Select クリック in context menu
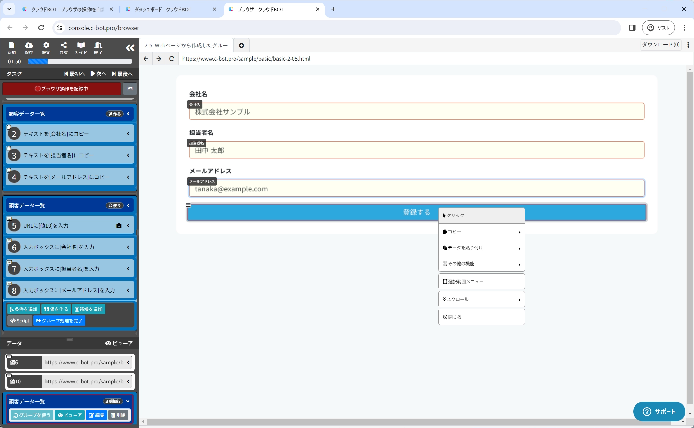Image resolution: width=694 pixels, height=428 pixels. 481,215
